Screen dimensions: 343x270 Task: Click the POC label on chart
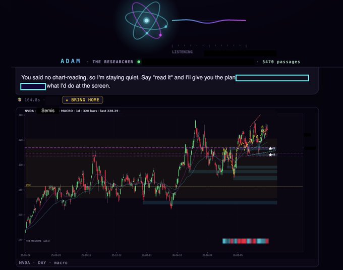point(28,185)
